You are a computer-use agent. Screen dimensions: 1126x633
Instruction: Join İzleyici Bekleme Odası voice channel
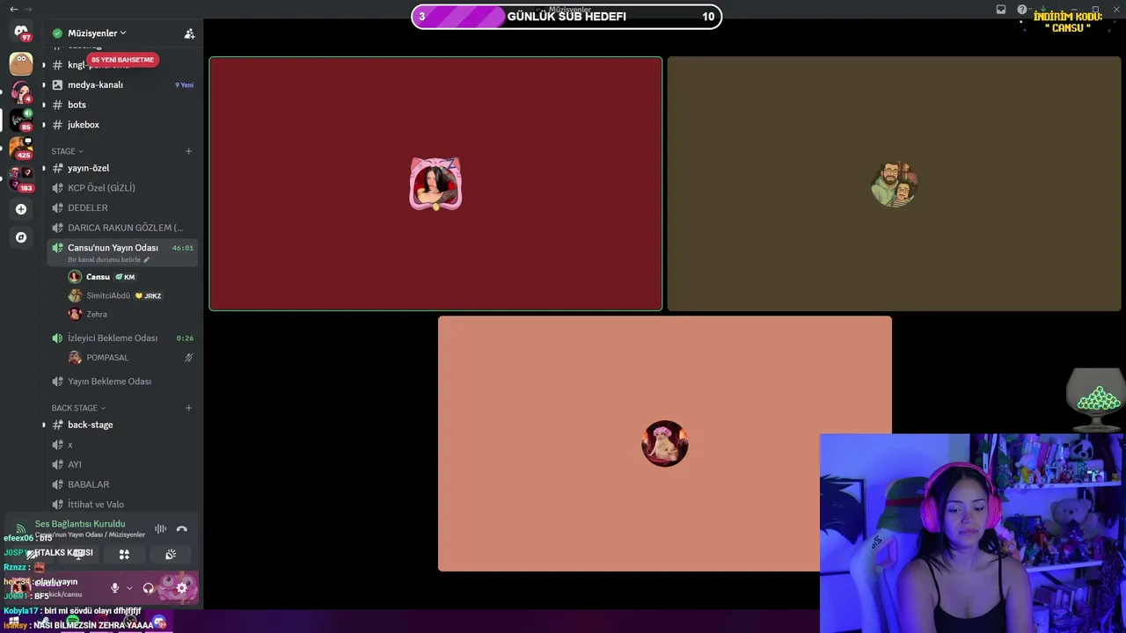click(x=122, y=338)
